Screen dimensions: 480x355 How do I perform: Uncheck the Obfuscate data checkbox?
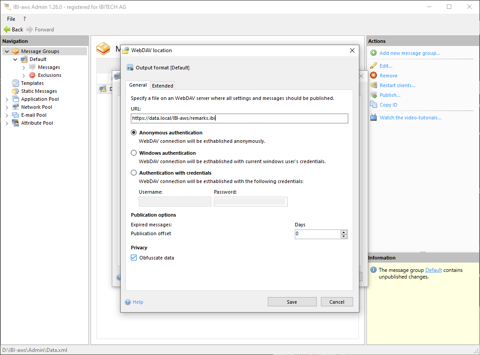(x=134, y=258)
